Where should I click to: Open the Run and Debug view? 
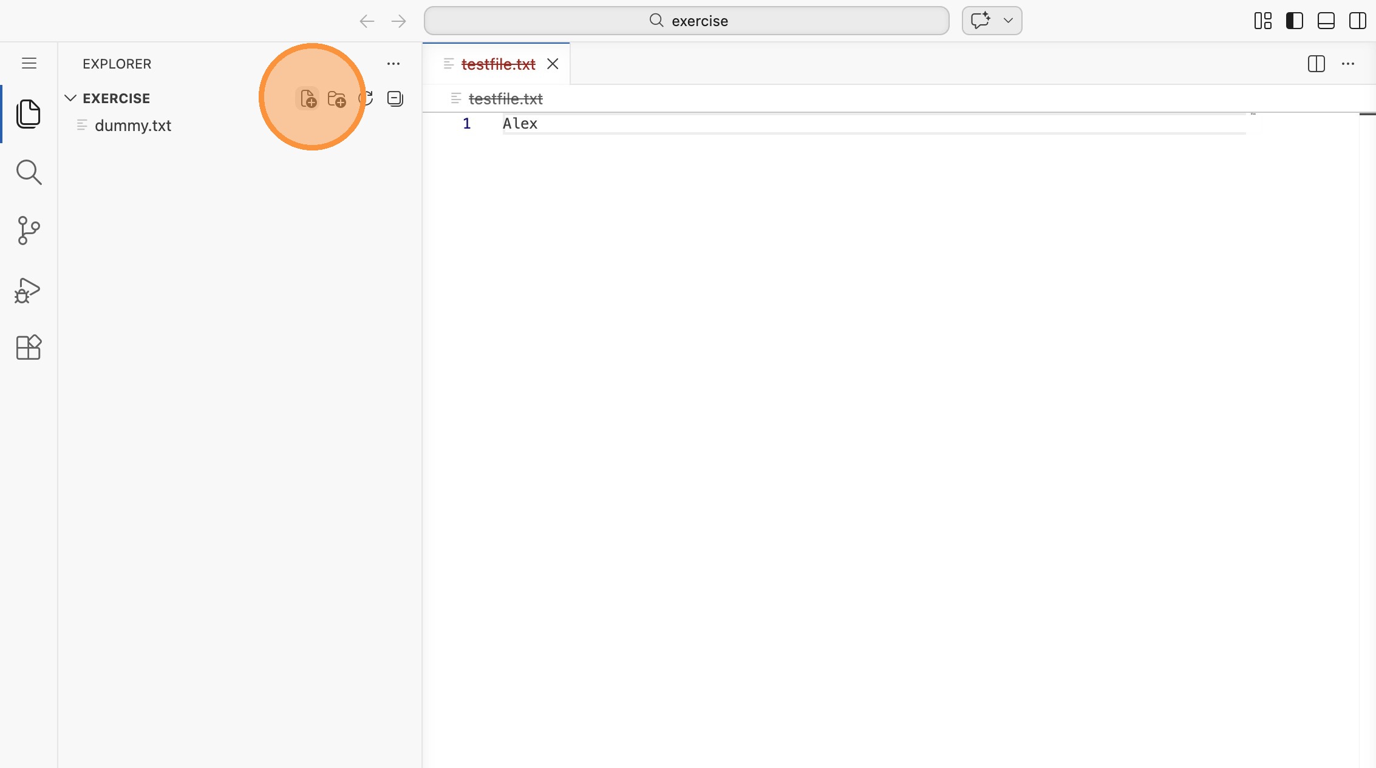(x=29, y=290)
